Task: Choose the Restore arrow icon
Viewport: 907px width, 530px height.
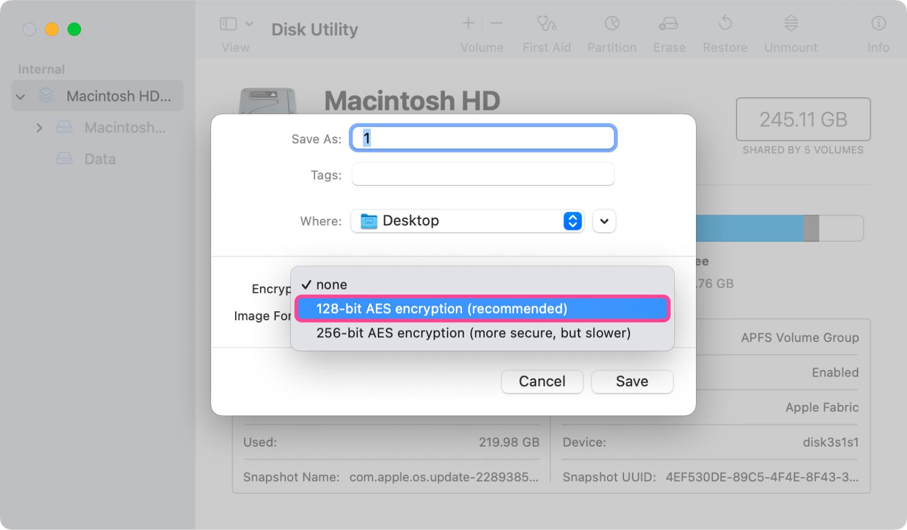Action: coord(725,24)
